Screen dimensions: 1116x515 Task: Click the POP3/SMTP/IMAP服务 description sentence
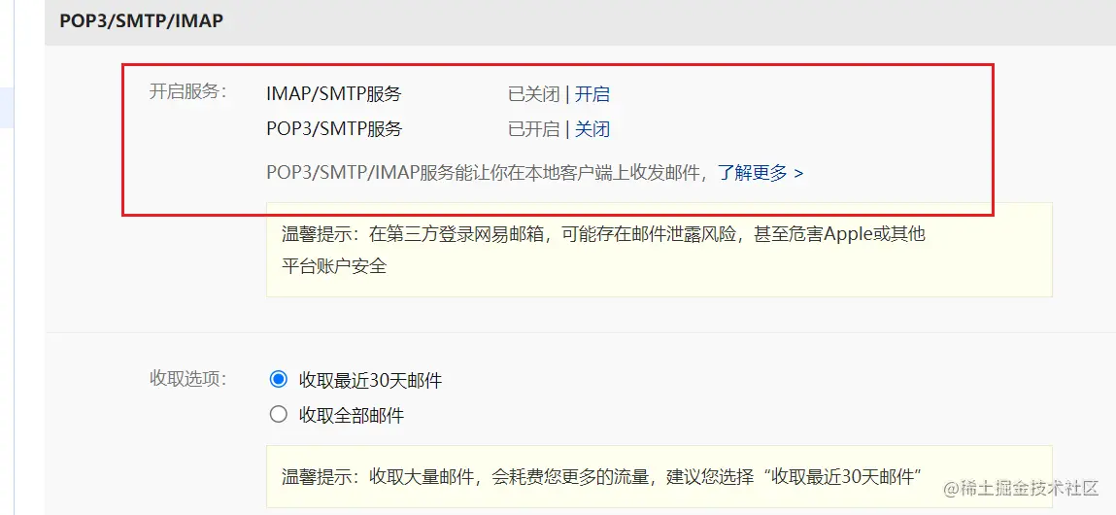[x=487, y=172]
